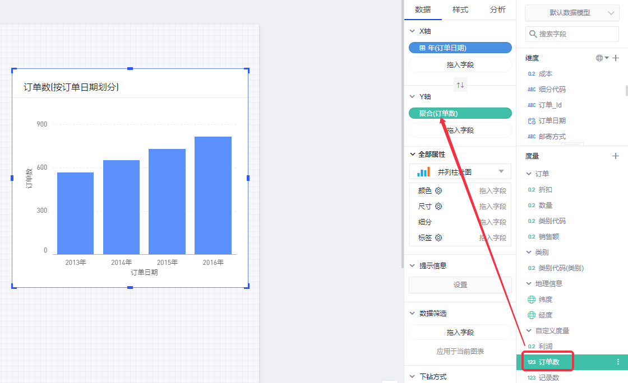Collapse the 全部属性 section
628x383 pixels.
tap(413, 155)
